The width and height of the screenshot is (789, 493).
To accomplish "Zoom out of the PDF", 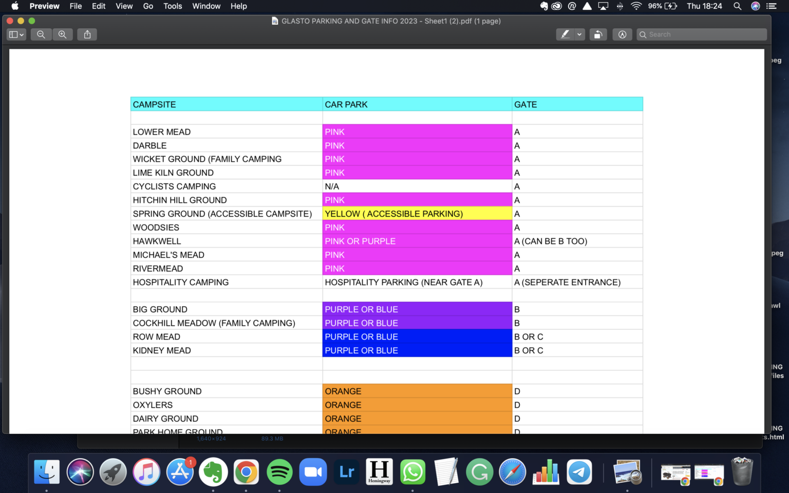I will pyautogui.click(x=41, y=34).
